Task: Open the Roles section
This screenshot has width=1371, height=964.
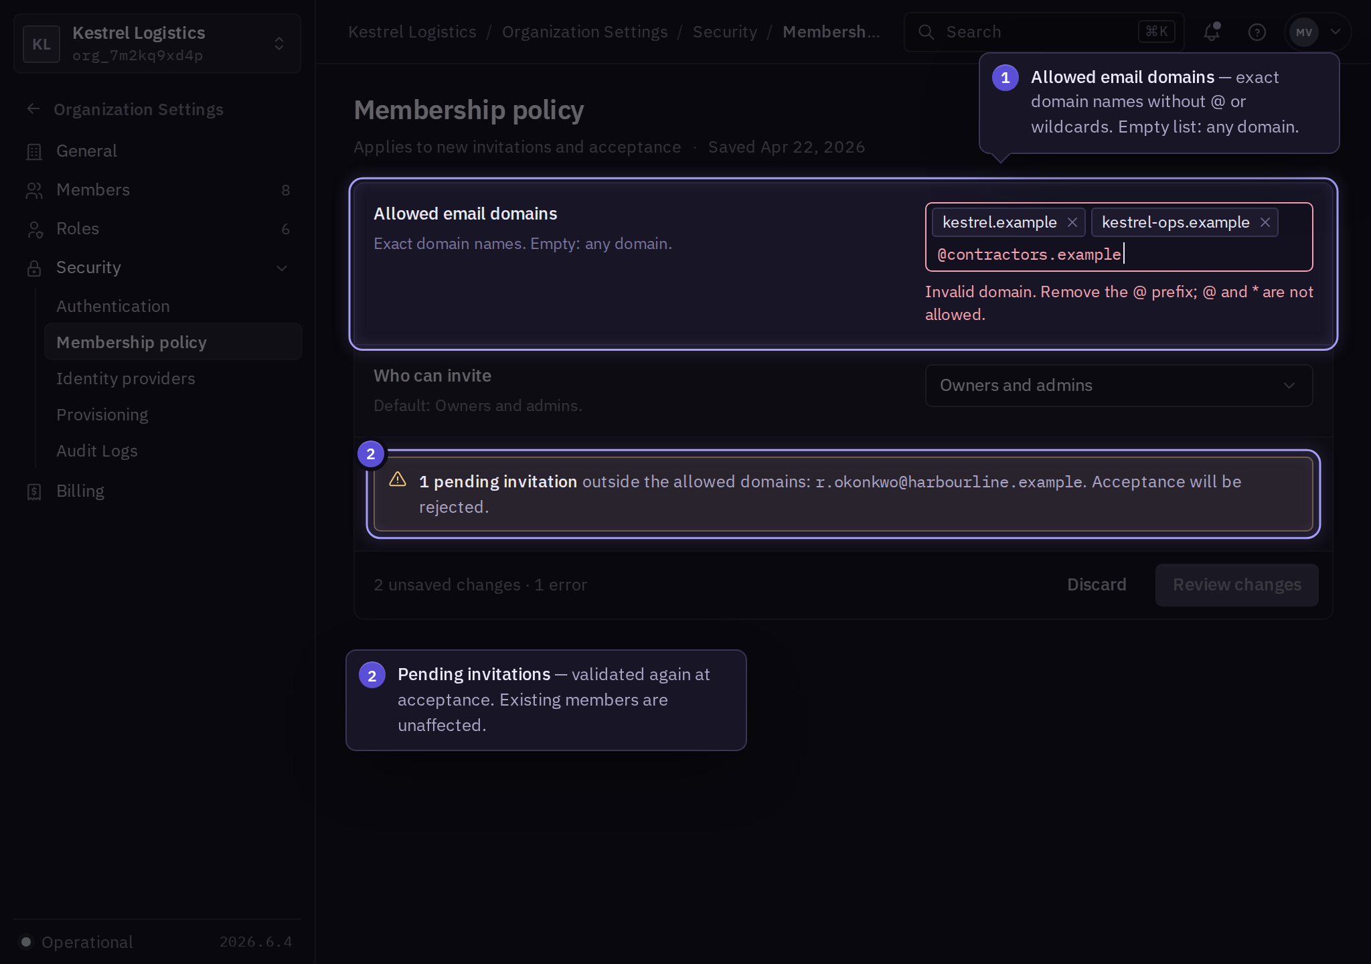Action: click(159, 229)
